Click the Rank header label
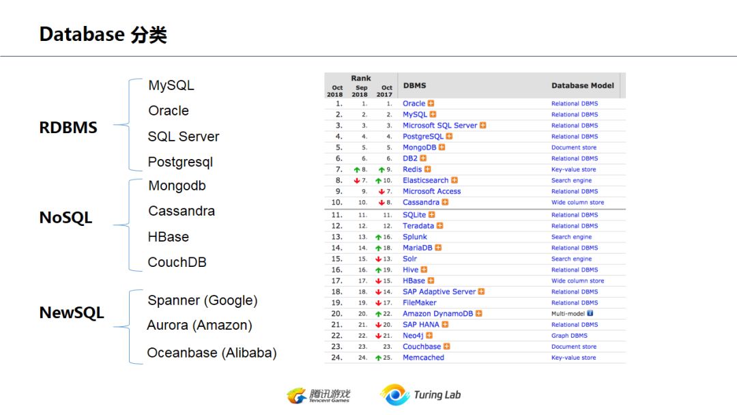This screenshot has width=737, height=415. click(x=360, y=78)
